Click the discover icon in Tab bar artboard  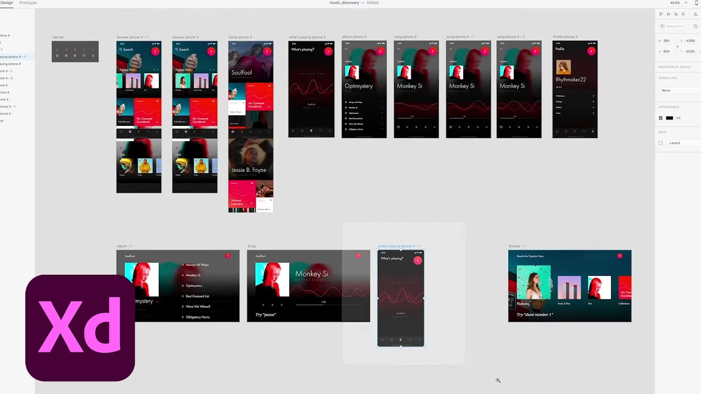tap(66, 55)
